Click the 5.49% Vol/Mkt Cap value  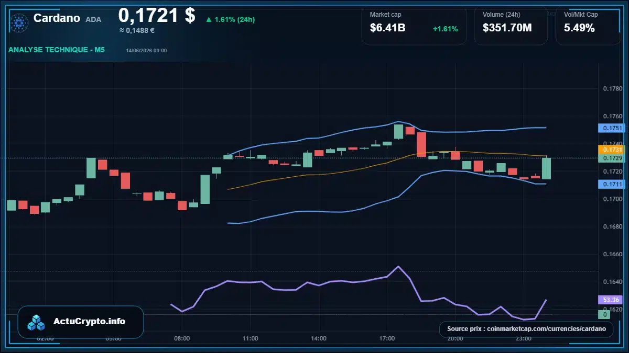(x=579, y=28)
